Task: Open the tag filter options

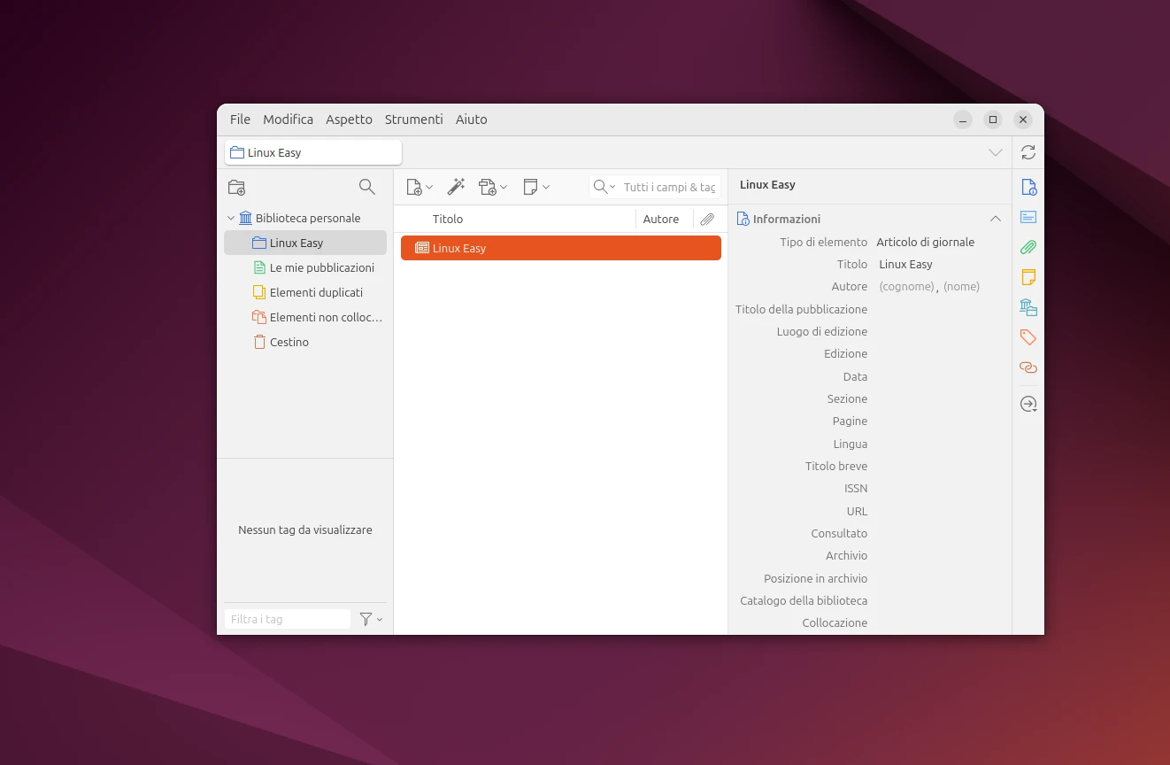Action: pyautogui.click(x=369, y=619)
